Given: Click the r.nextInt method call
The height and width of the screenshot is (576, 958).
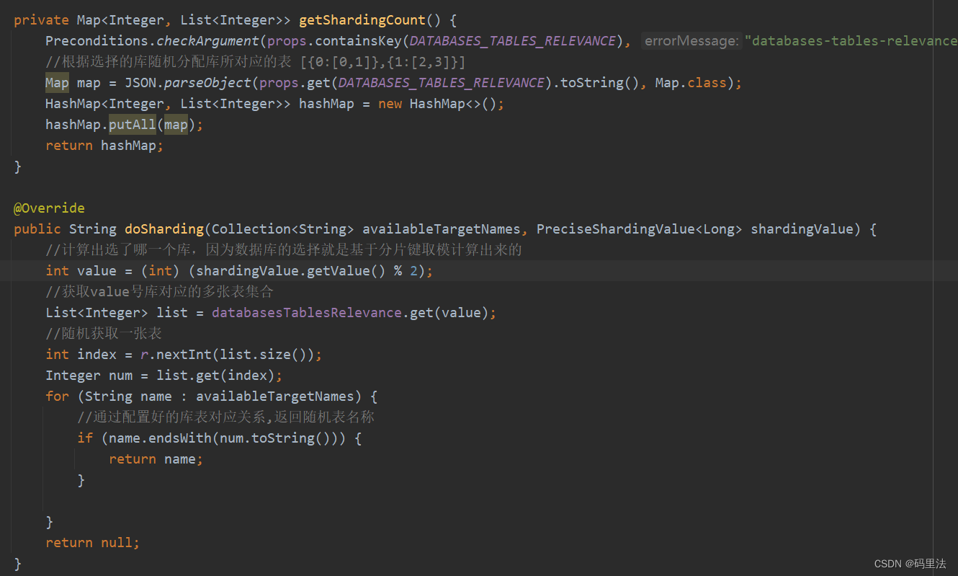Looking at the screenshot, I should point(176,354).
